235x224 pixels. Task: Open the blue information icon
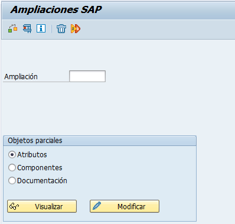41,28
